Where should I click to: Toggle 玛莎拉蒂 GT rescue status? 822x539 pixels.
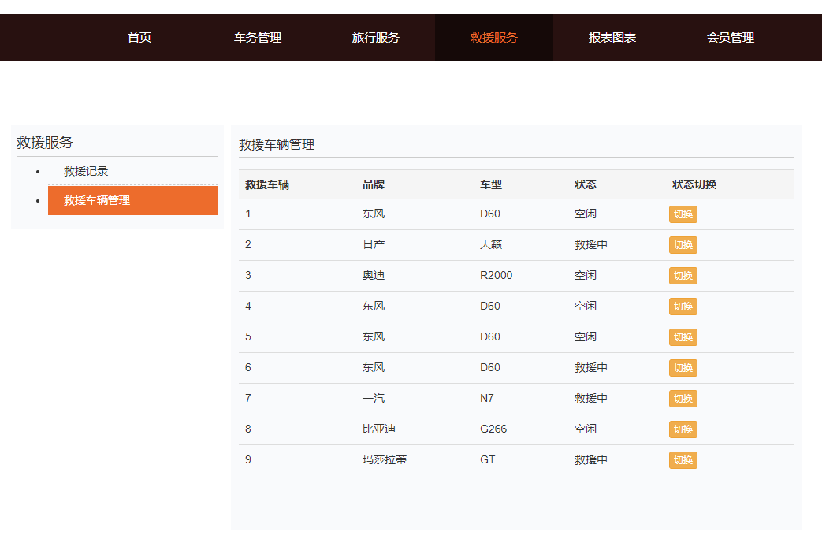tap(683, 459)
